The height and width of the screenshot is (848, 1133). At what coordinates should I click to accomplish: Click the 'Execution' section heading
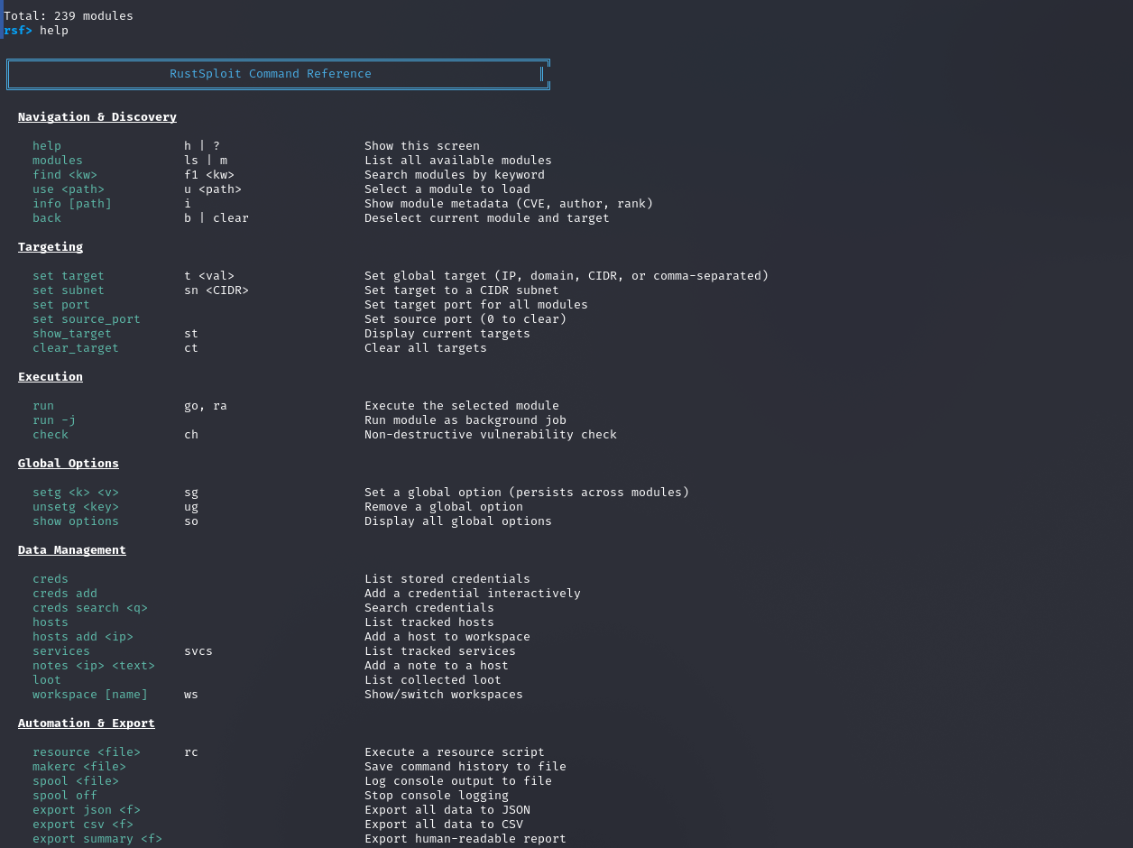(x=51, y=377)
